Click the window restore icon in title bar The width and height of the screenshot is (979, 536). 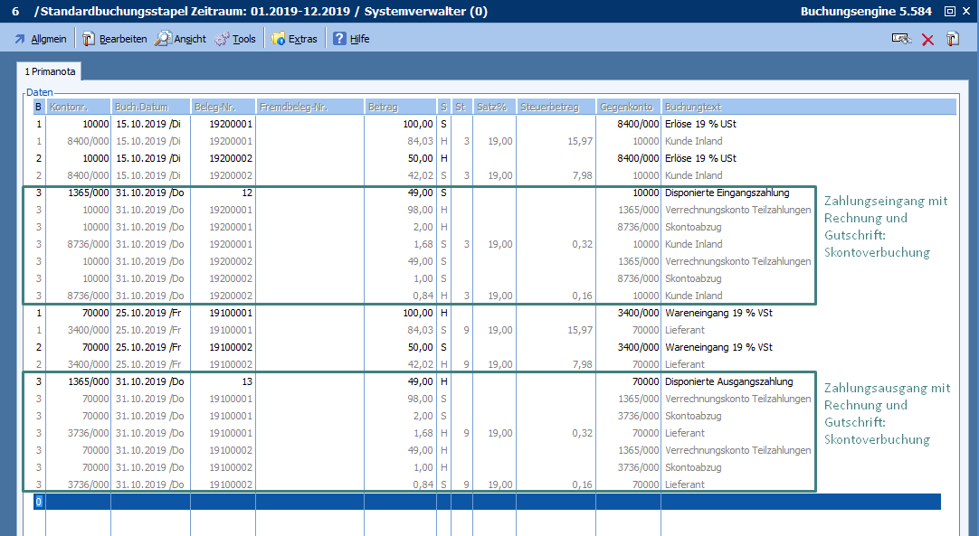coord(948,12)
